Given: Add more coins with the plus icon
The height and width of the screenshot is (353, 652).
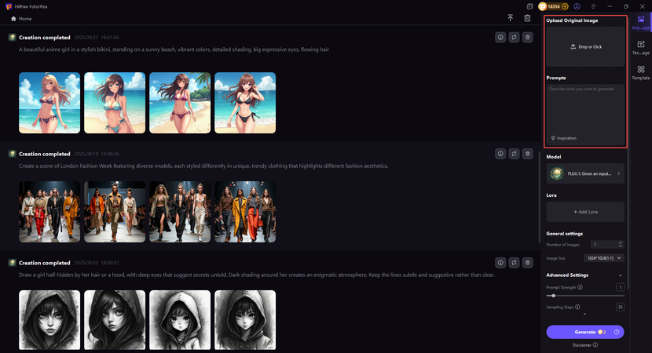Looking at the screenshot, I should pyautogui.click(x=565, y=6).
